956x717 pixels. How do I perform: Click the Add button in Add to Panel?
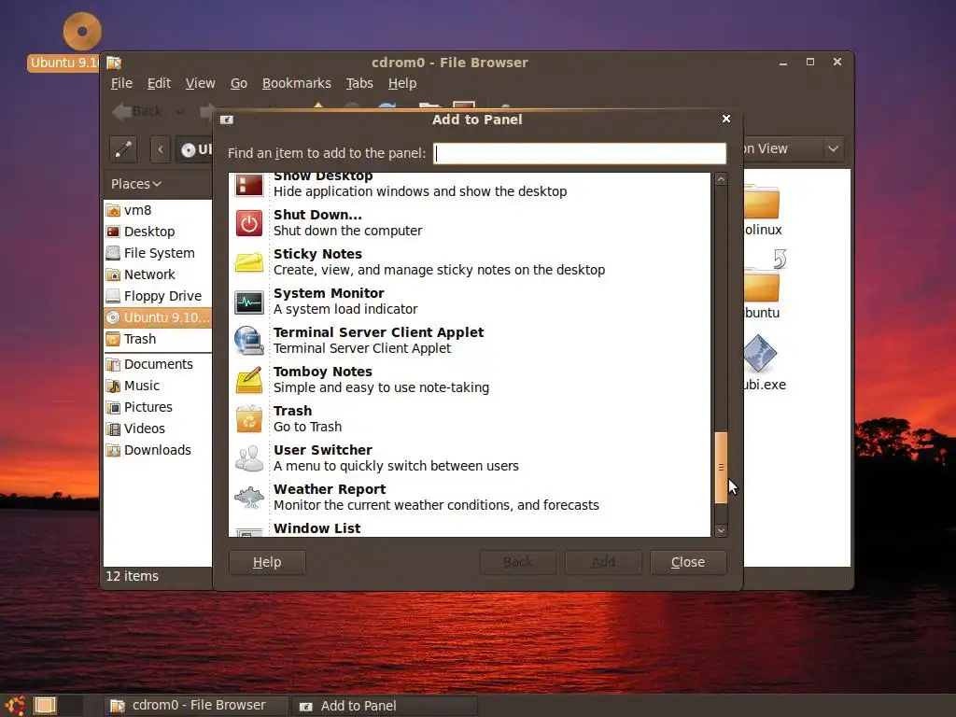coord(603,562)
